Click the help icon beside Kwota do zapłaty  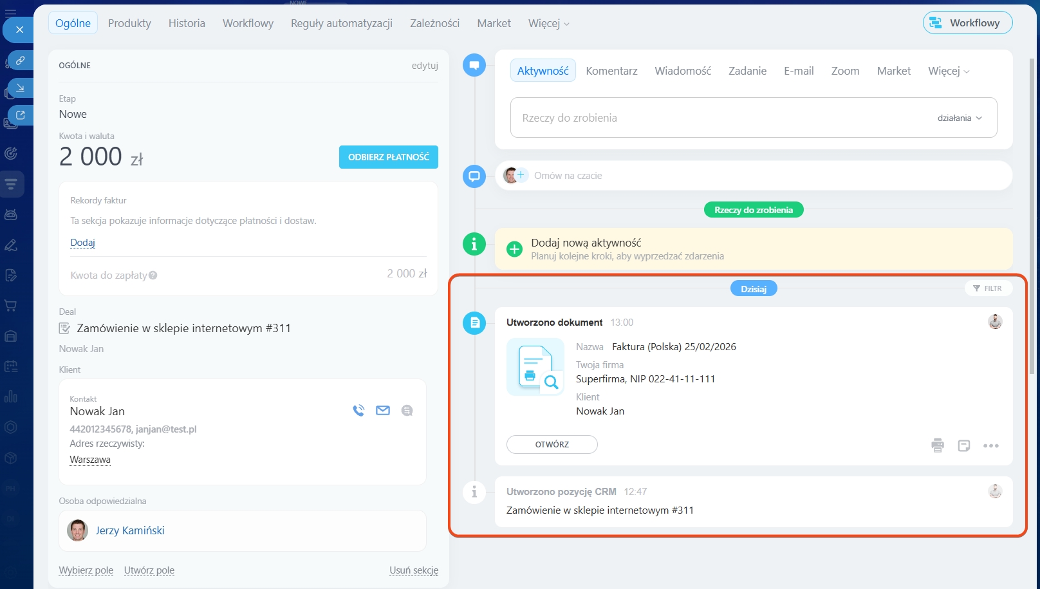(153, 276)
